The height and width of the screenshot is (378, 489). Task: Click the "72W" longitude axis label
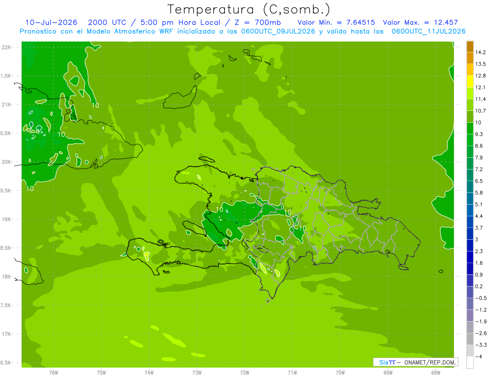[244, 372]
